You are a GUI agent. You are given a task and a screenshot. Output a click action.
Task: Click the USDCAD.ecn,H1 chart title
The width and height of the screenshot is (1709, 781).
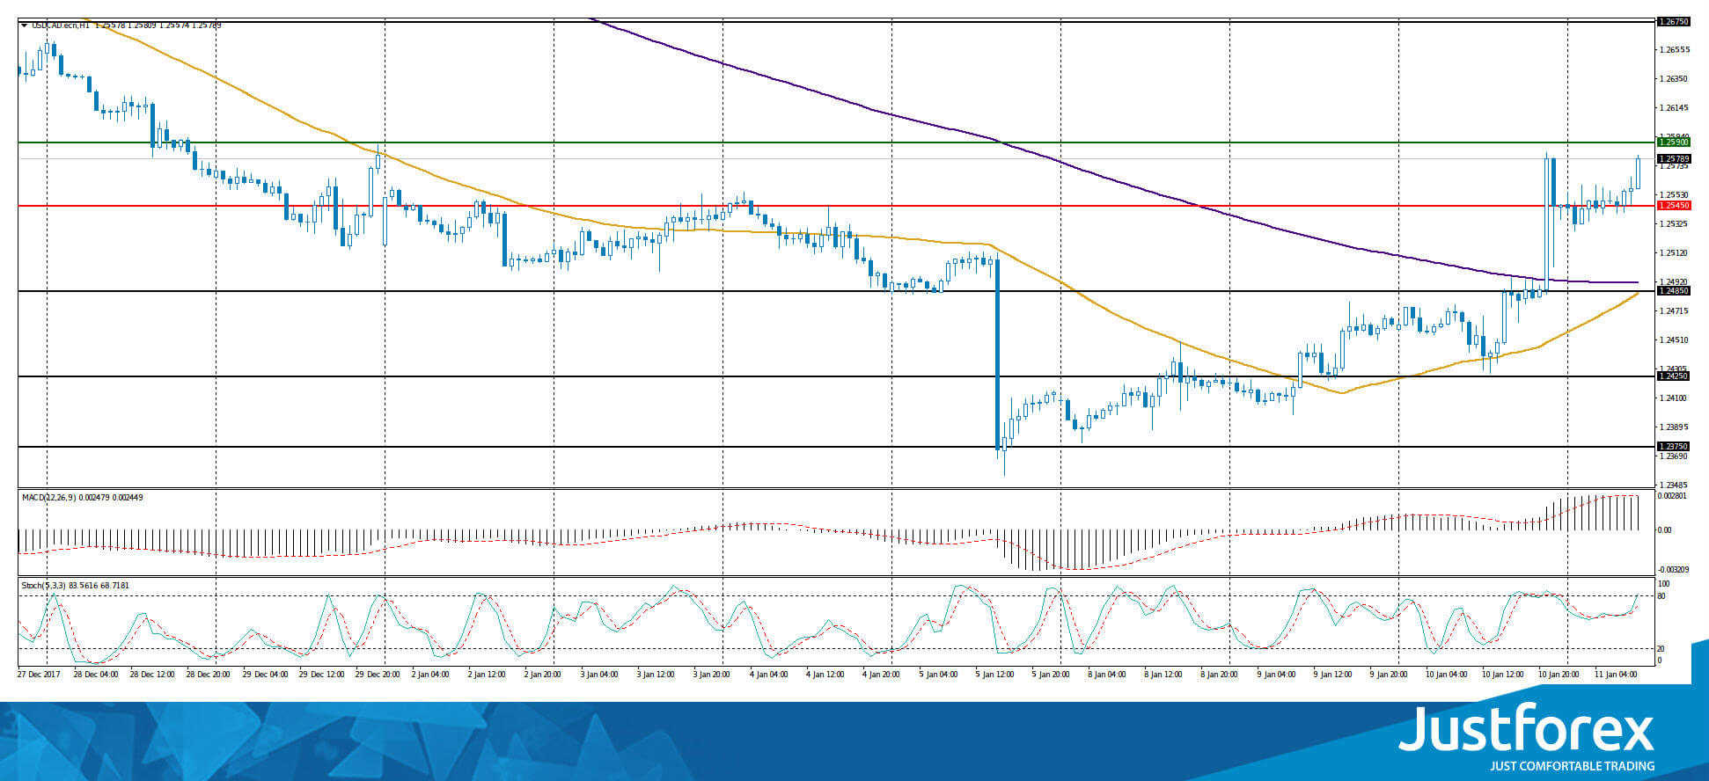click(61, 26)
